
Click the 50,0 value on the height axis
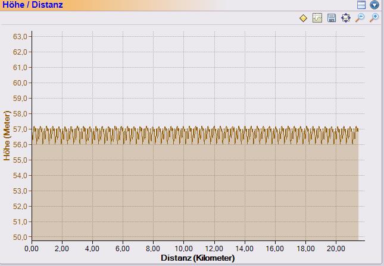[20, 237]
